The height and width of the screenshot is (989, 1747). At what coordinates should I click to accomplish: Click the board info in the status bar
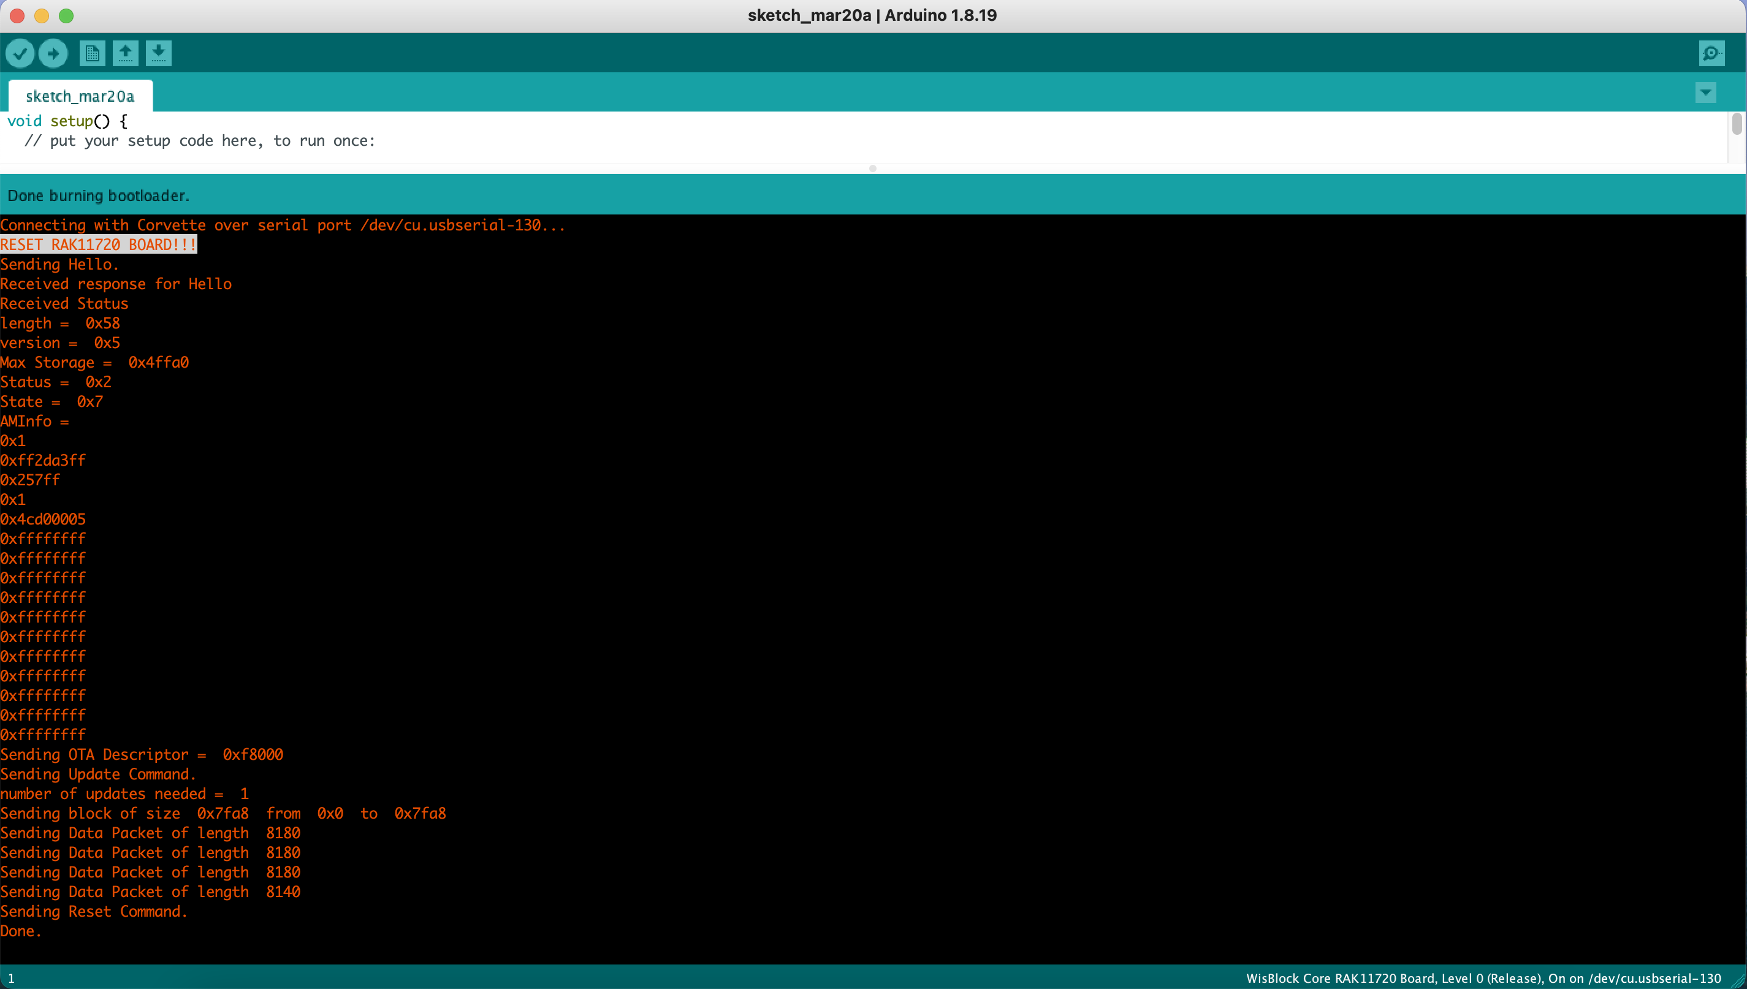(x=1483, y=978)
